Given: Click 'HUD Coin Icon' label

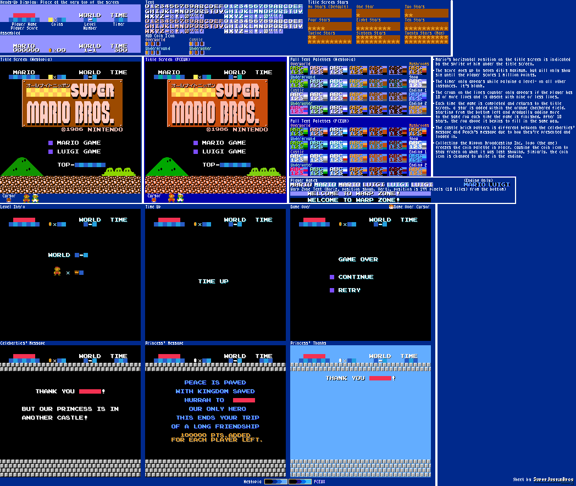Looking at the screenshot, I should [x=160, y=36].
